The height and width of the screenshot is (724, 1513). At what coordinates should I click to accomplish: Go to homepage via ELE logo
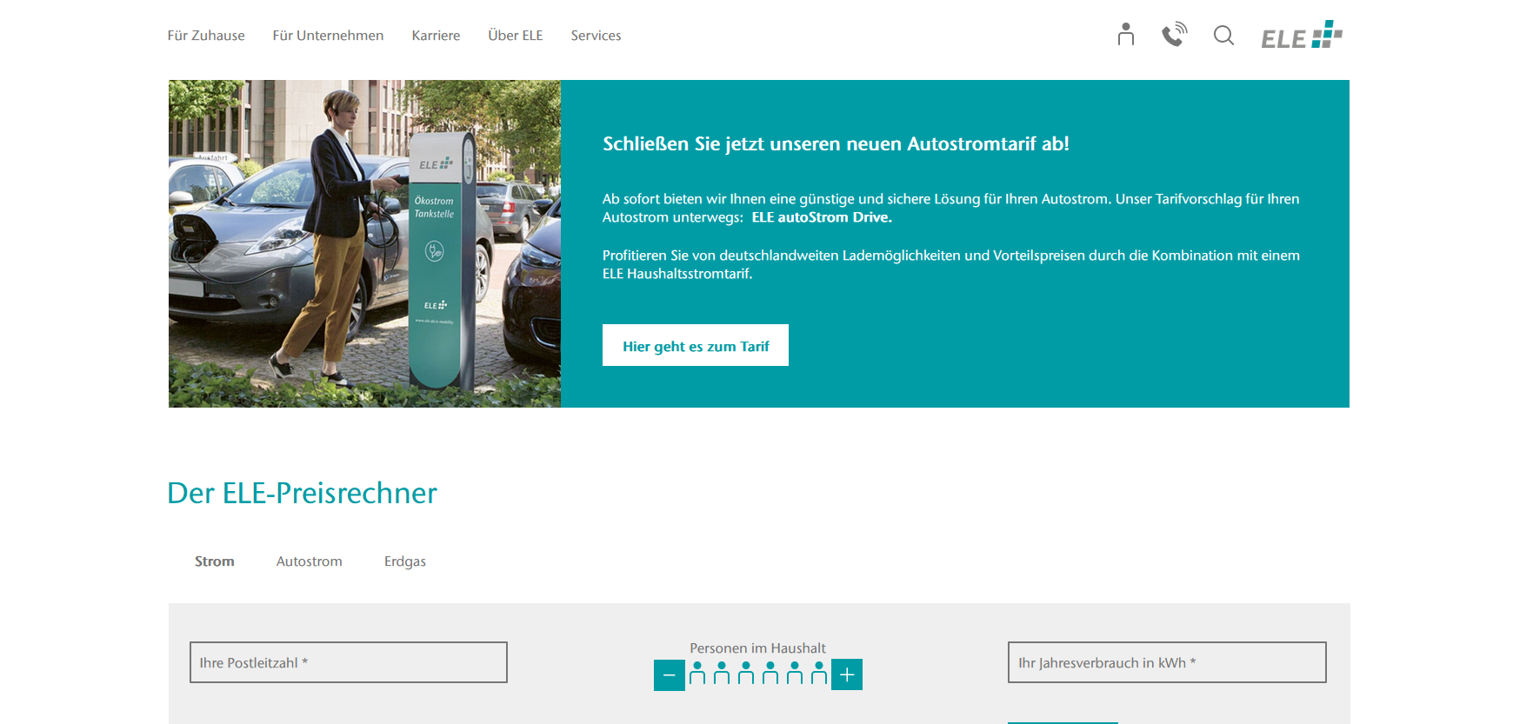click(1302, 35)
